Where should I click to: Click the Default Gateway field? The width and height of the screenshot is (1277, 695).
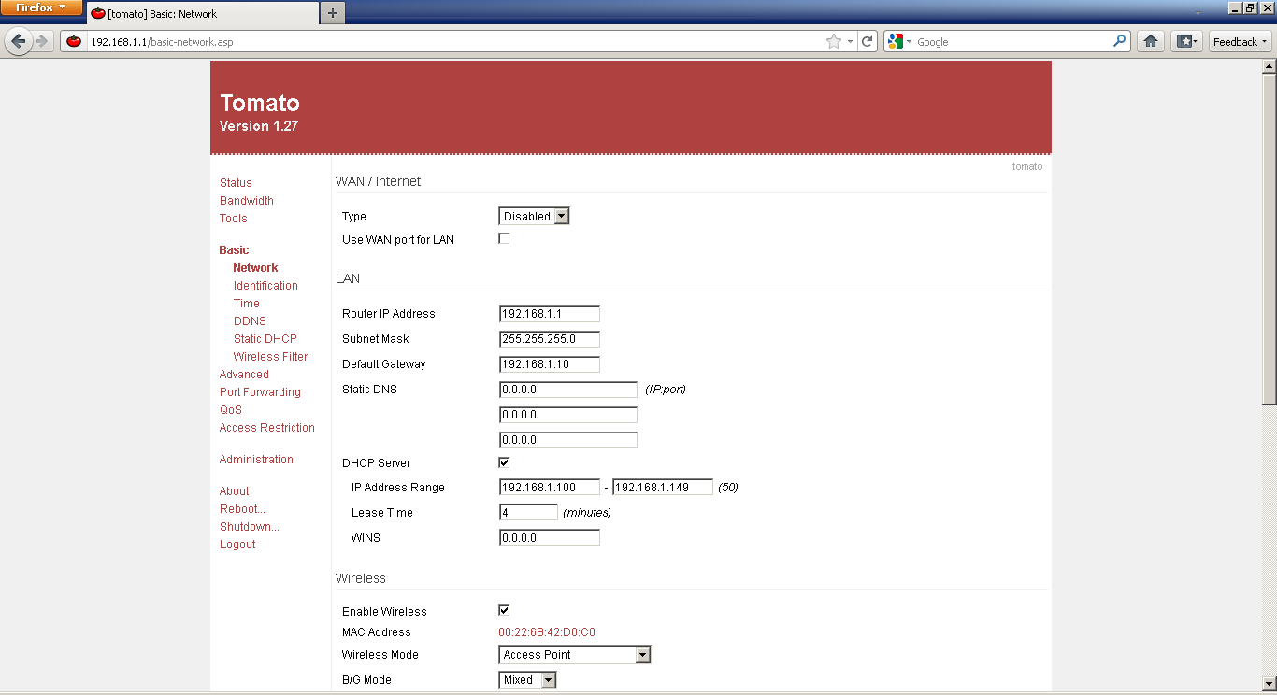[550, 364]
